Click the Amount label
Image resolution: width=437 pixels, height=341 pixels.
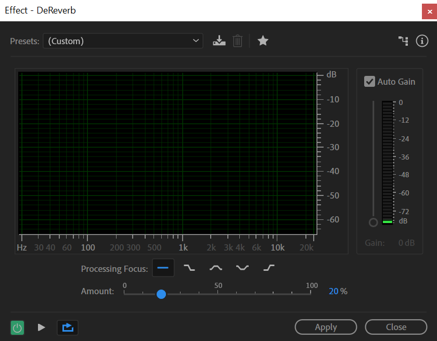click(97, 291)
